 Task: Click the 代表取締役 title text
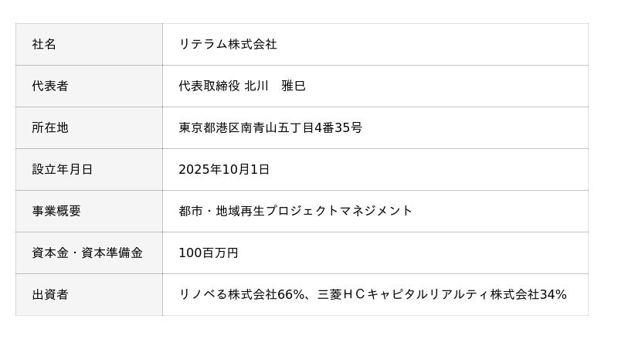209,86
